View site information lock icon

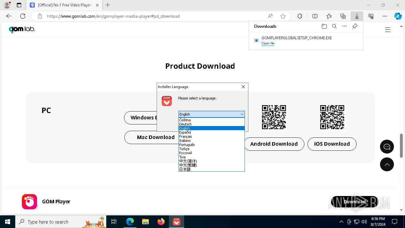40,16
